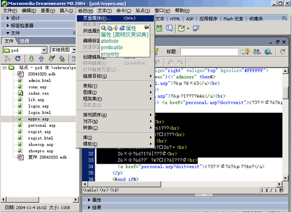Viewport: 292px width, 213px height.
Task: Open the 表格(T) submenu
Action: coord(115,86)
